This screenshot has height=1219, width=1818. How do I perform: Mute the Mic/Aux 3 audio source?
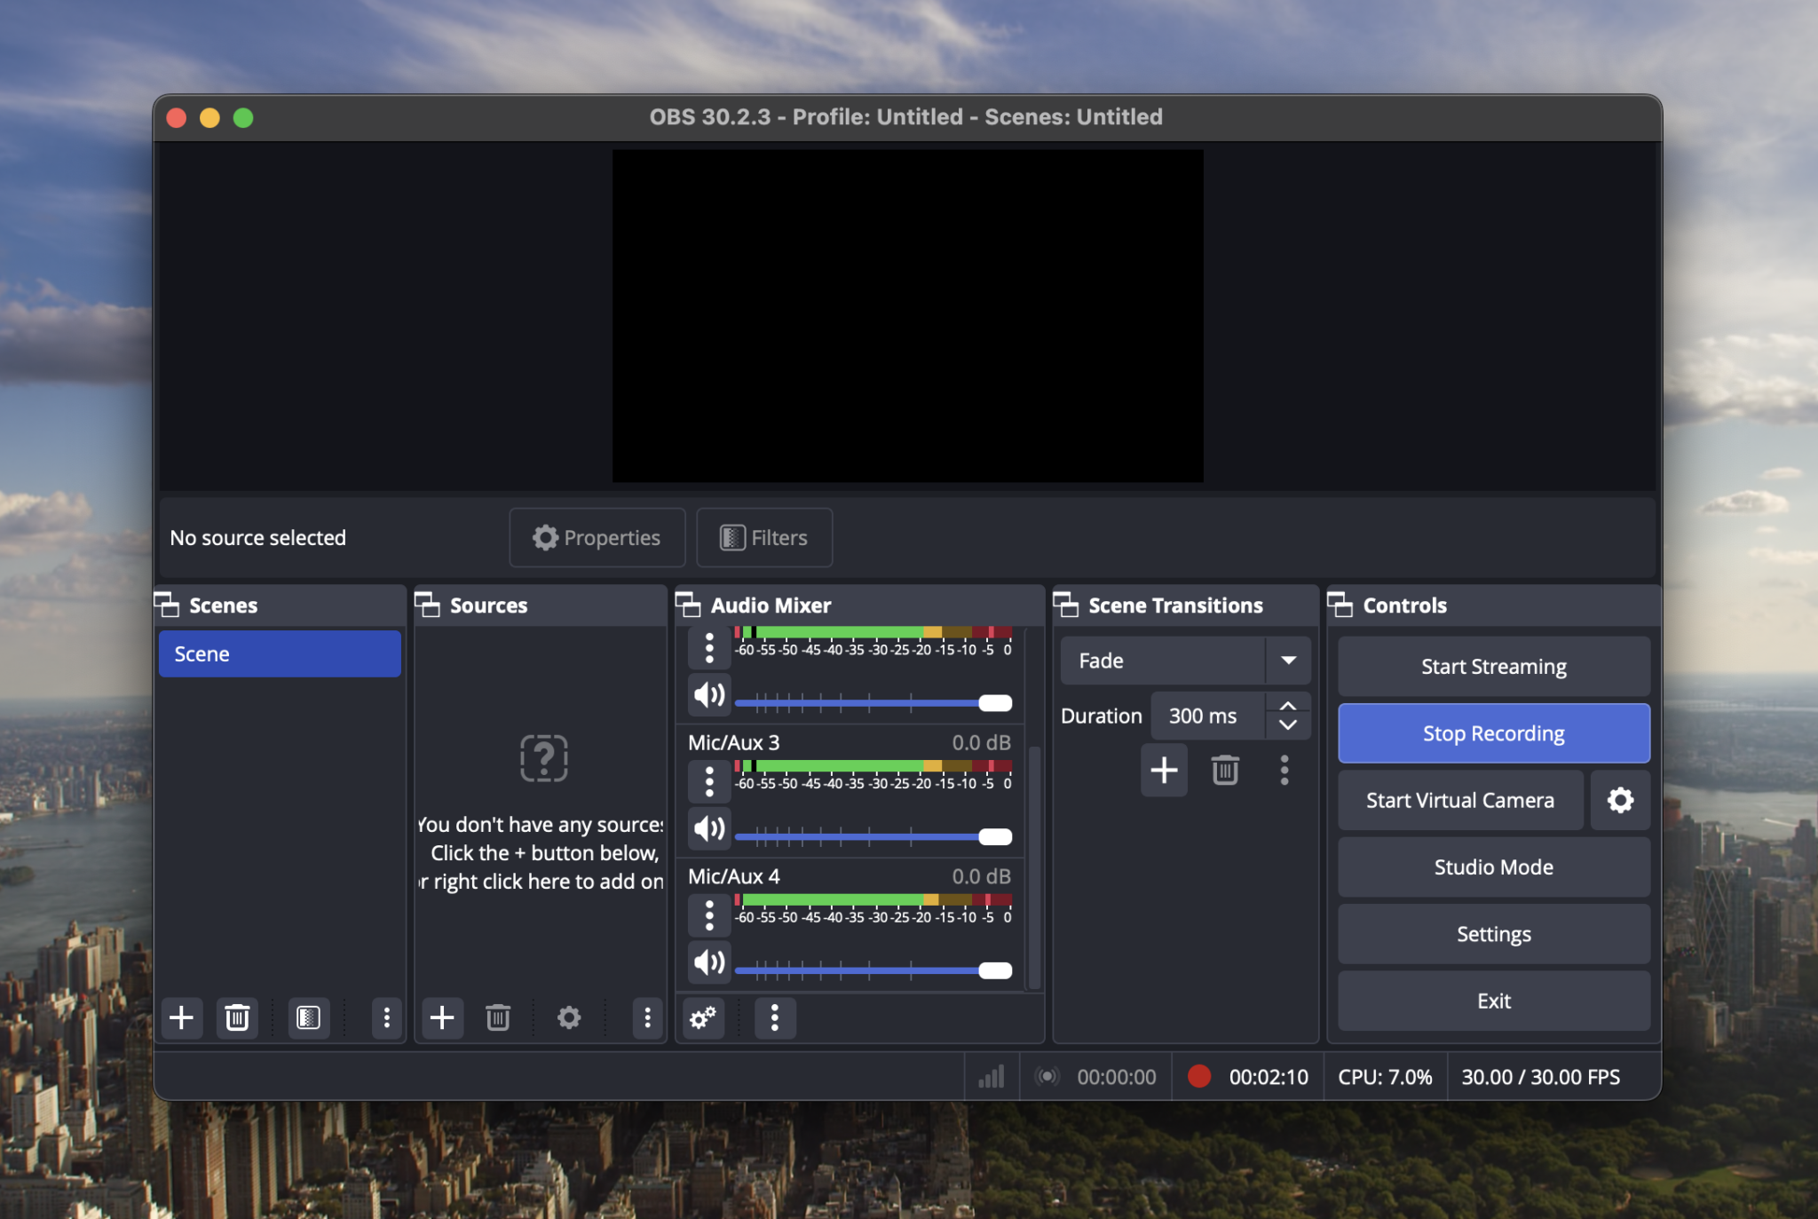click(707, 827)
